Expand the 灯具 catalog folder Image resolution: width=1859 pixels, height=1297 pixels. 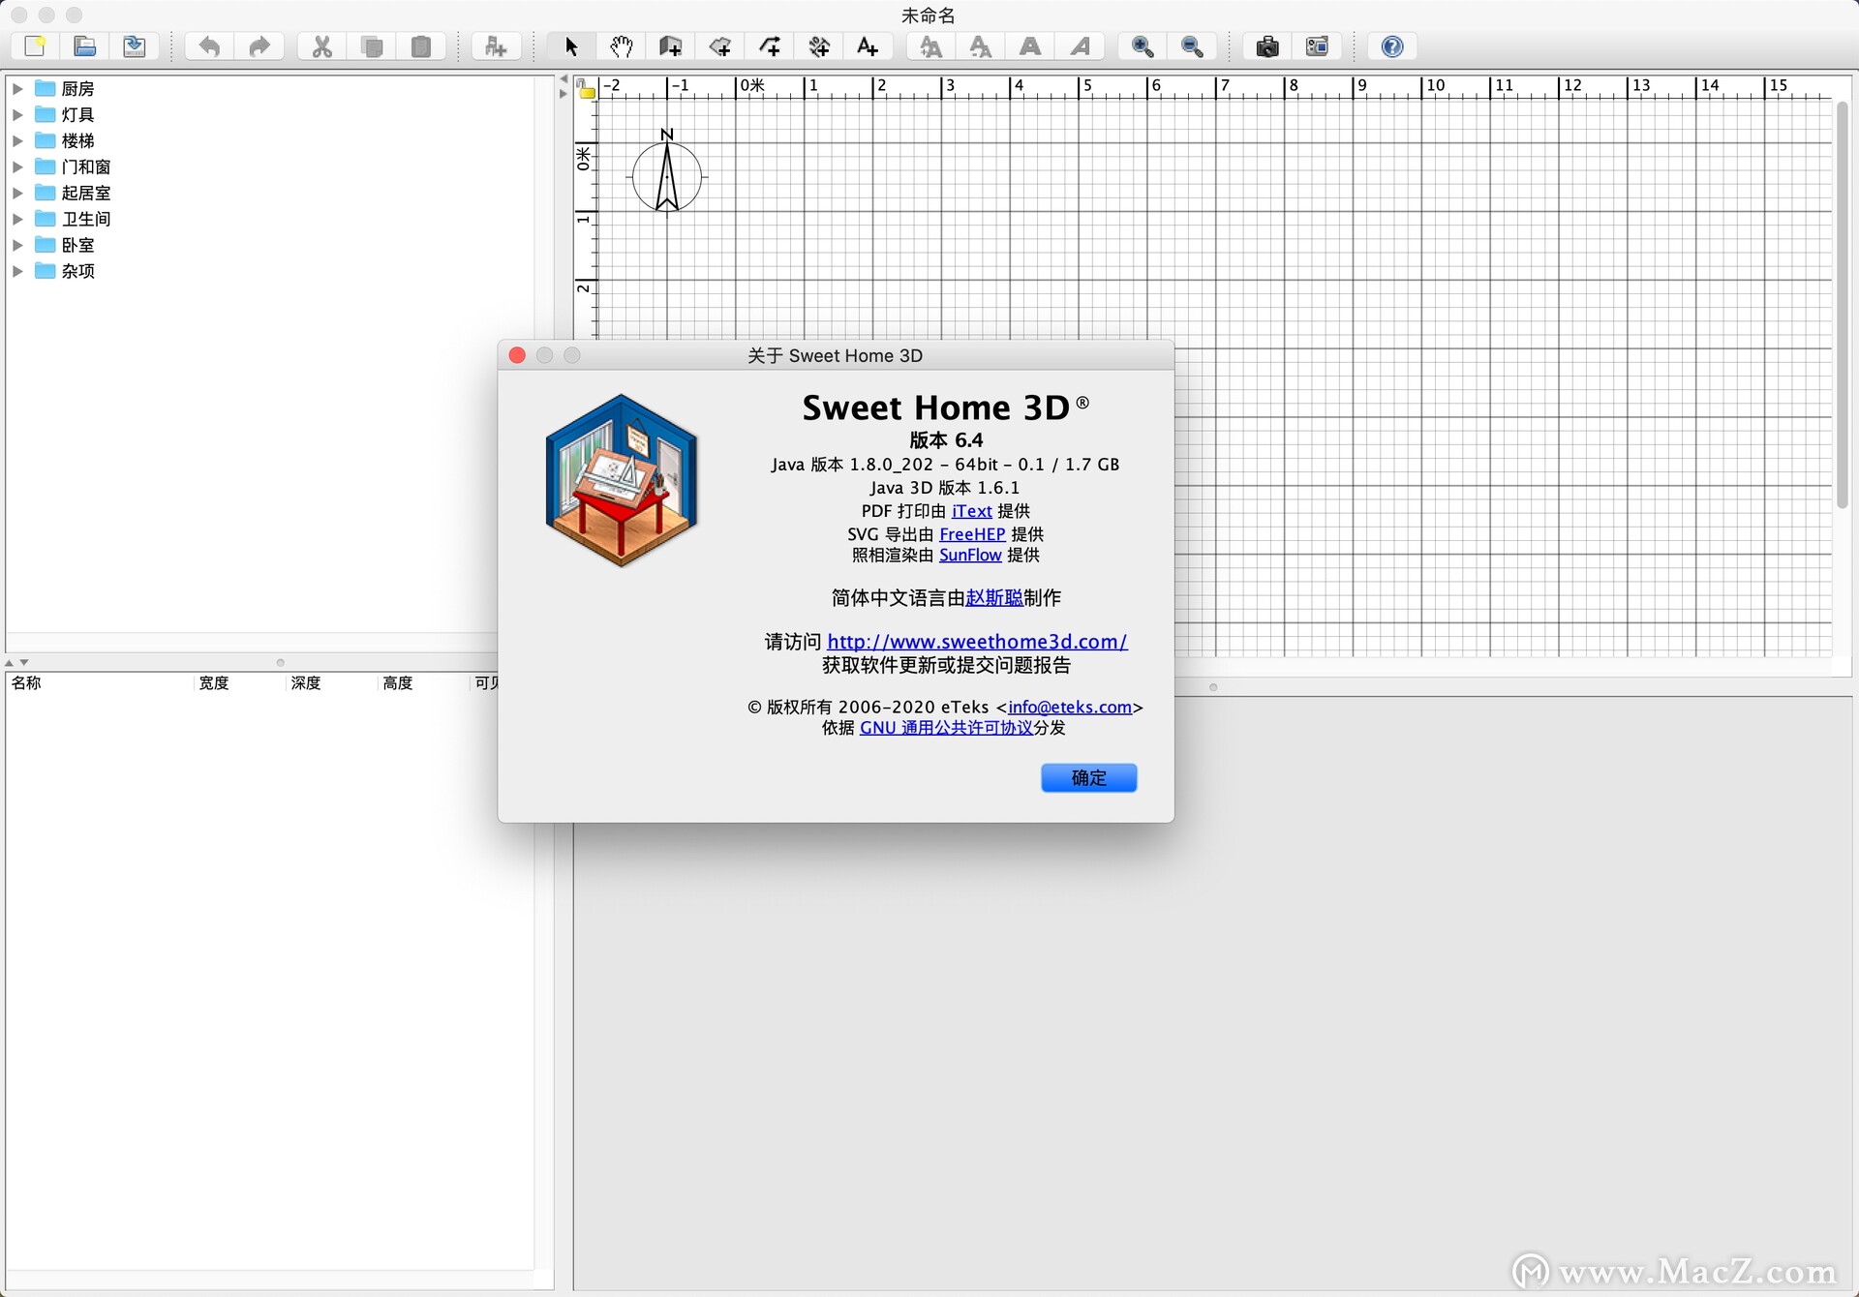[x=16, y=114]
